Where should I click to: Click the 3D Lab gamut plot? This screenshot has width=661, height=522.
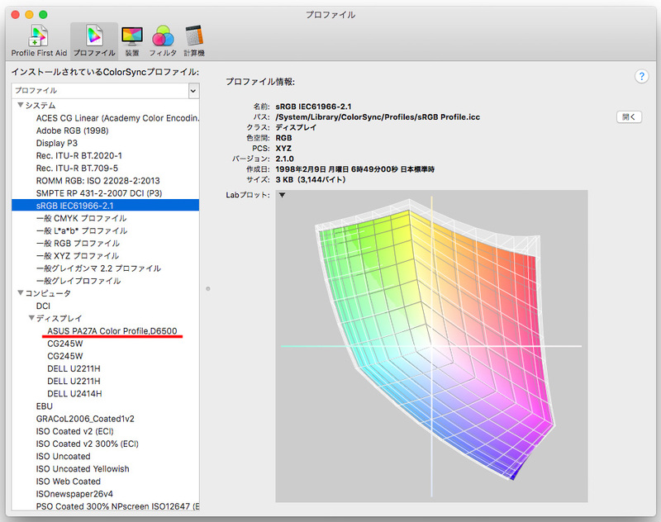tap(431, 346)
